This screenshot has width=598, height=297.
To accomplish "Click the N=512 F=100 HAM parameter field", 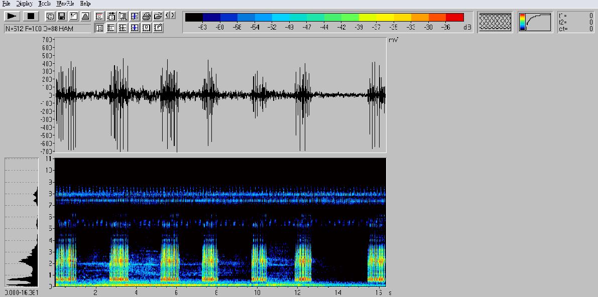I will point(47,29).
